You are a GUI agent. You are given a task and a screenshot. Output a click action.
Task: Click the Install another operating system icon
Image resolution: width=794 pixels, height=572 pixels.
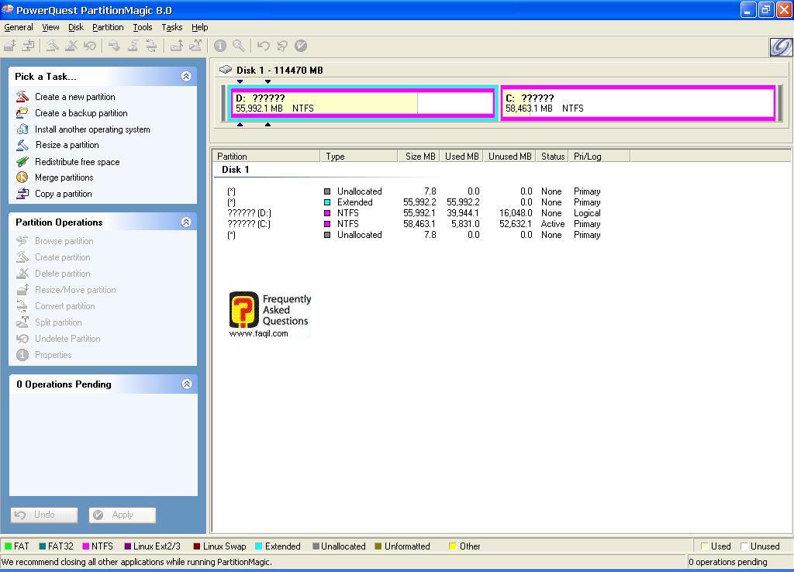(22, 129)
